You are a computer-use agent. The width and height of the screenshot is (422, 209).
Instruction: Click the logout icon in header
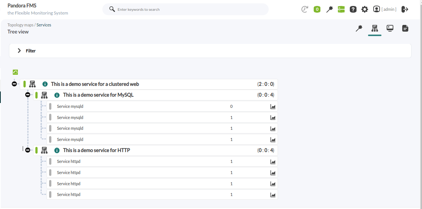(405, 9)
